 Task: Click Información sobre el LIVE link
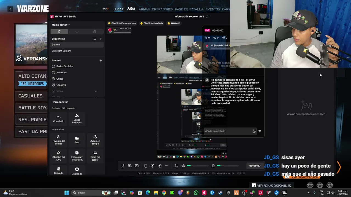tap(189, 17)
